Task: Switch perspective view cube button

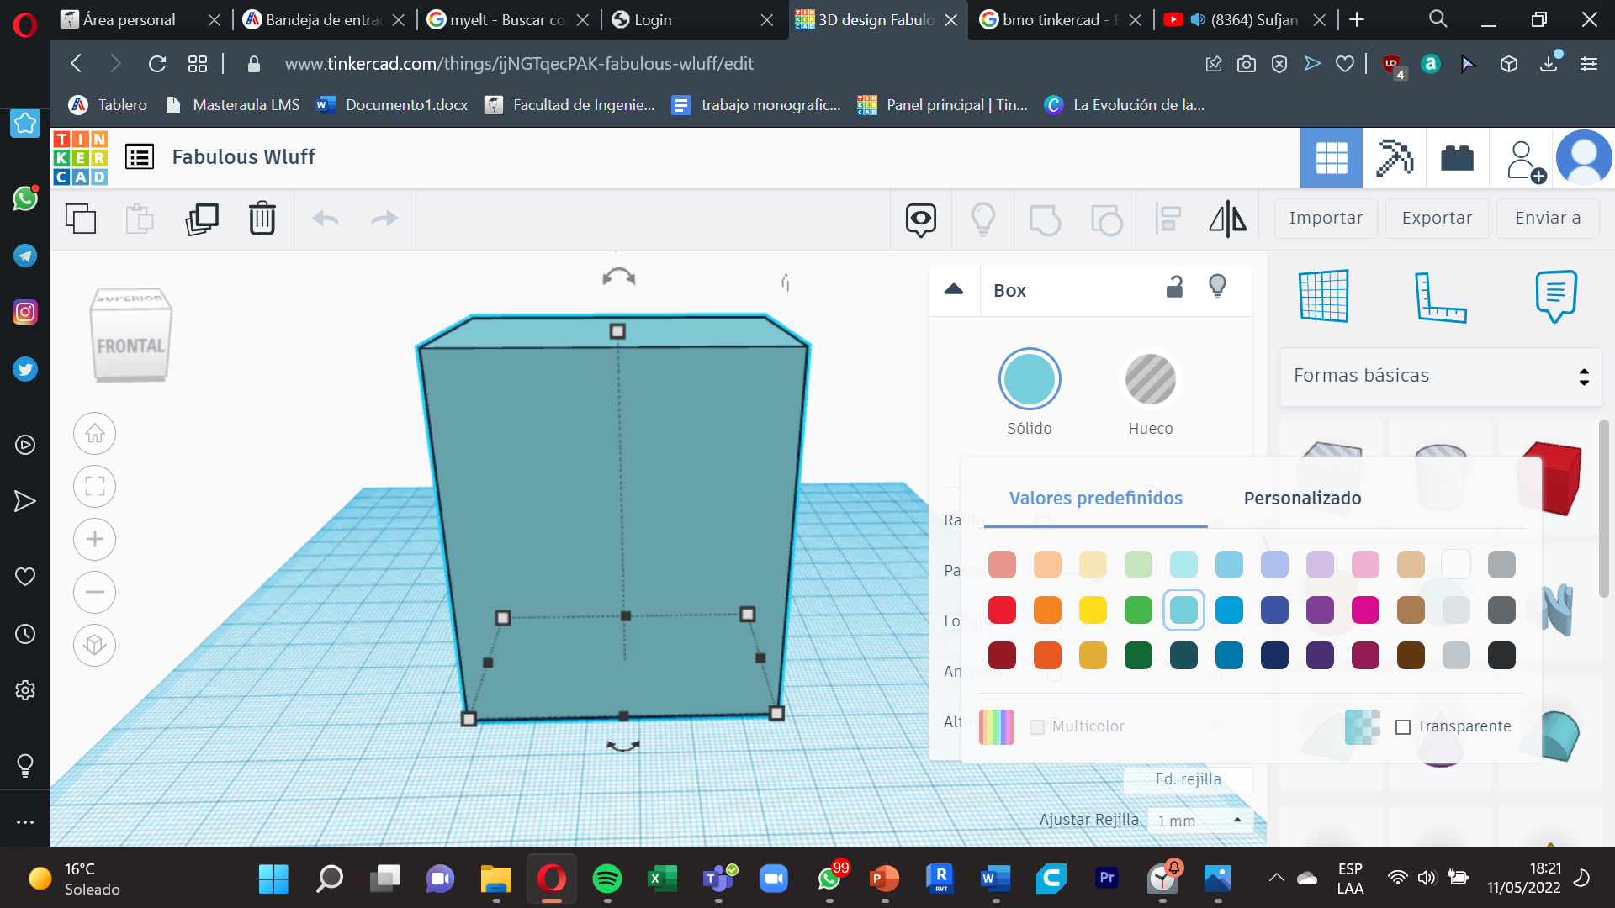Action: (x=94, y=646)
